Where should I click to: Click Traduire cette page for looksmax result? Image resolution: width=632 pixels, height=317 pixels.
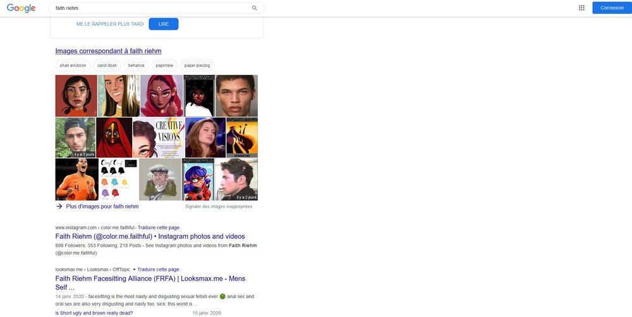(x=158, y=270)
